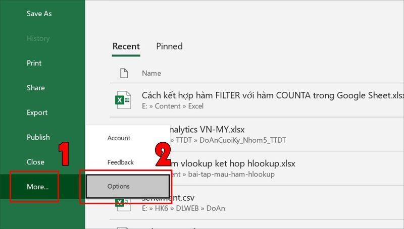404x229 pixels.
Task: Switch to the Recent tab
Action: (126, 46)
